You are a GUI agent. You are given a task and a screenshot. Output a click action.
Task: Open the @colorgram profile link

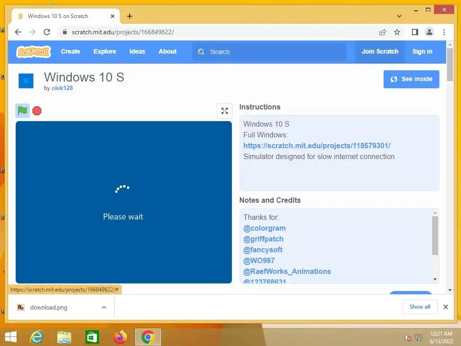(264, 228)
